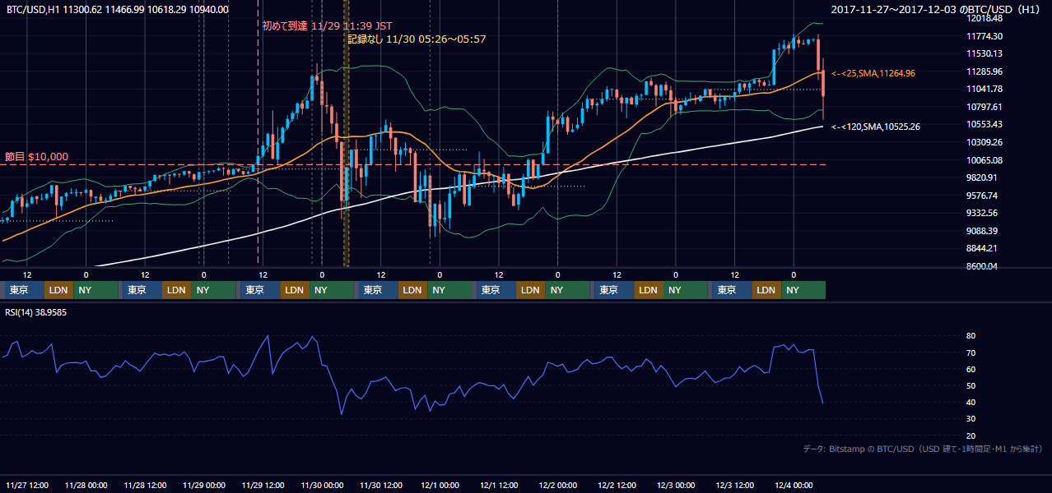Viewport: 1052px width, 493px height.
Task: Click the 12/1 12:00 date label
Action: click(499, 485)
